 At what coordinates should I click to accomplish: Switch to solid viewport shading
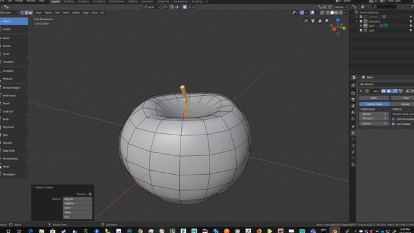tap(332, 13)
